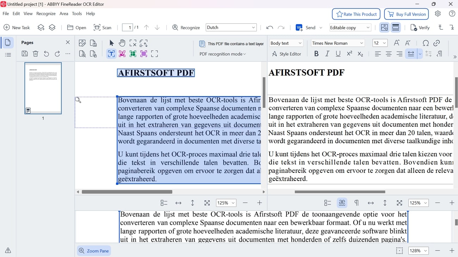This screenshot has height=257, width=458.
Task: Click the Scan button
Action: (102, 27)
